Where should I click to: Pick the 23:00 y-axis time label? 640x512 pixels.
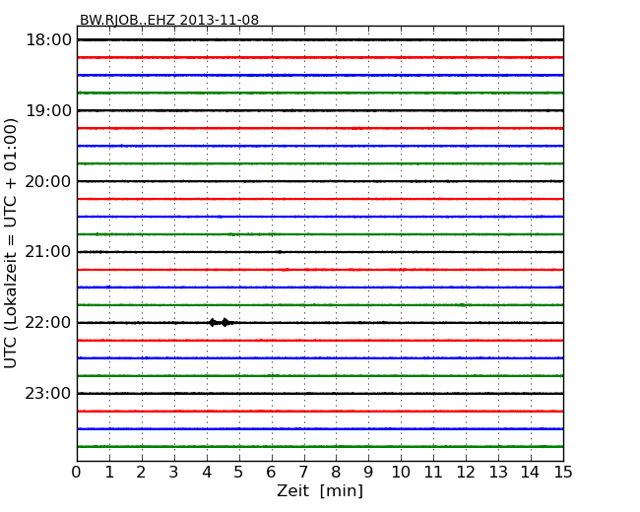coord(48,393)
